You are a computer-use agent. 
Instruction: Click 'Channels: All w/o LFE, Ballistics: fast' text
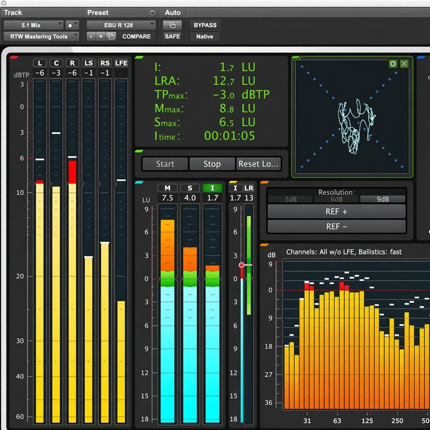(344, 252)
